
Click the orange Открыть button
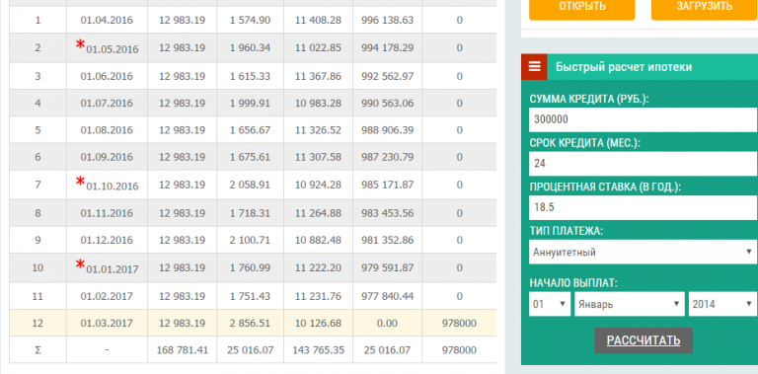coord(582,9)
